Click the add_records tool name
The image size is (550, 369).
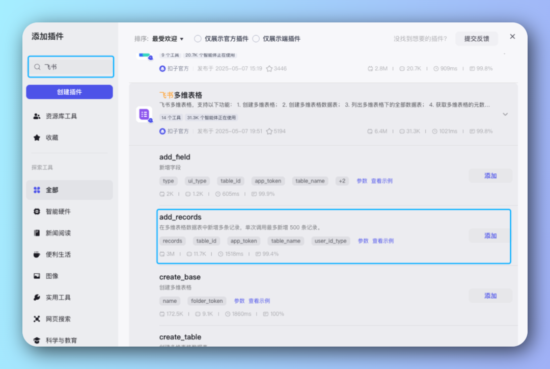tap(180, 217)
